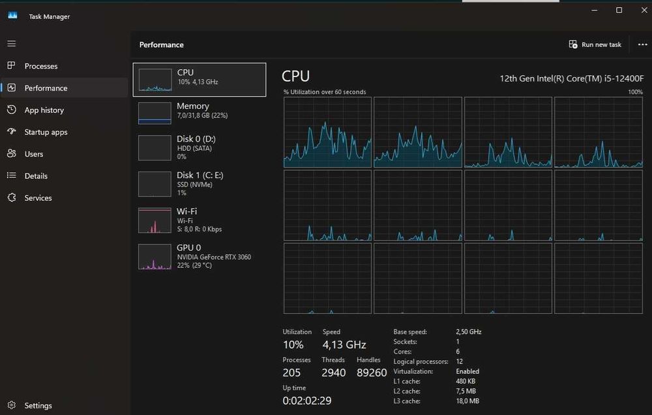
Task: Click the 2,50 GHz base speed value
Action: coord(469,331)
